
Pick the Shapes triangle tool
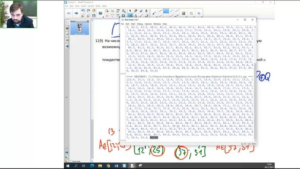(135, 15)
